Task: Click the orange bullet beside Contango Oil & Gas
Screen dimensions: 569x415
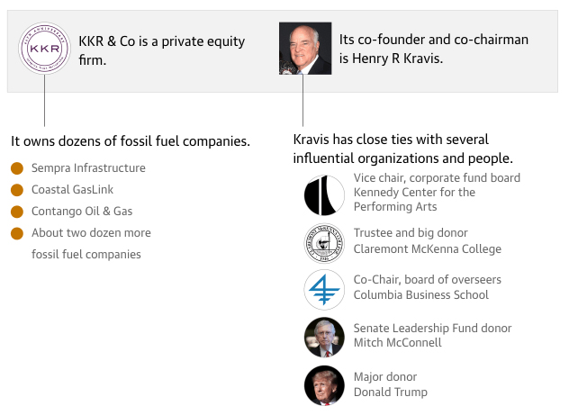Action: tap(17, 212)
